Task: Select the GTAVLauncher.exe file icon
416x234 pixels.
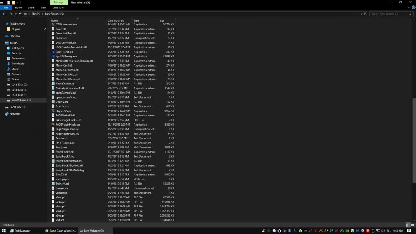Action: [53, 25]
